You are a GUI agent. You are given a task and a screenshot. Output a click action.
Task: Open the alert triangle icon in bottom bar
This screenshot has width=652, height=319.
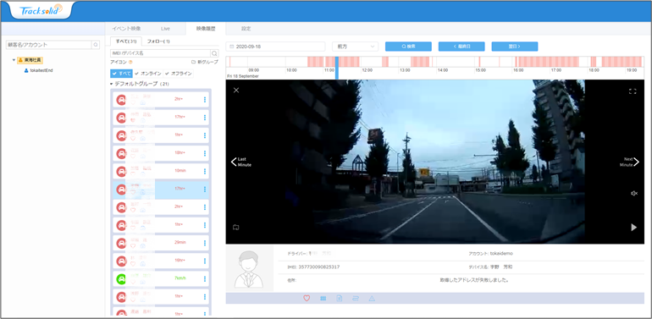(x=372, y=298)
